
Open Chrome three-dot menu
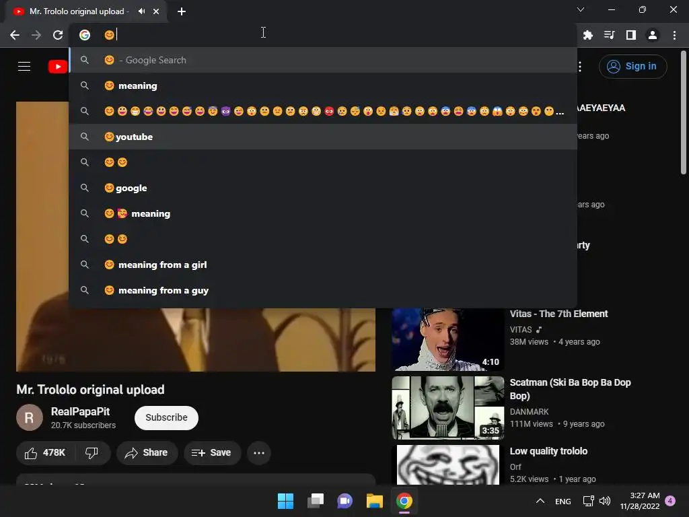coord(674,35)
